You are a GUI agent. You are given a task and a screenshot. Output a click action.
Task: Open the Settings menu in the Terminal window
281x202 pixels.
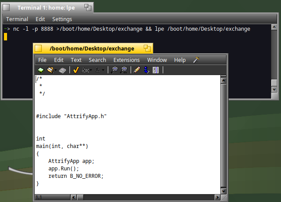pyautogui.click(x=62, y=19)
